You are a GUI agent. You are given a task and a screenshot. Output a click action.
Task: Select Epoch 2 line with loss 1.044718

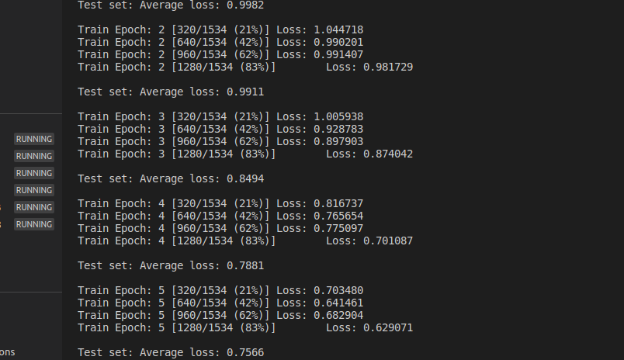pos(220,29)
